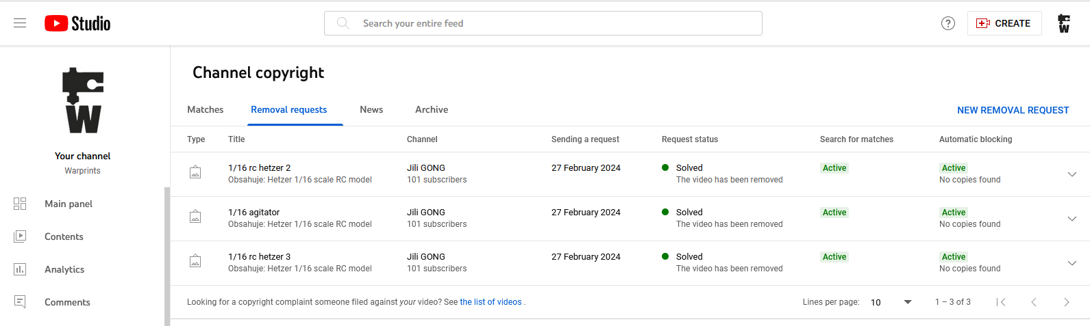Expand the 1/16 rc hetzer 2 row

(x=1072, y=174)
